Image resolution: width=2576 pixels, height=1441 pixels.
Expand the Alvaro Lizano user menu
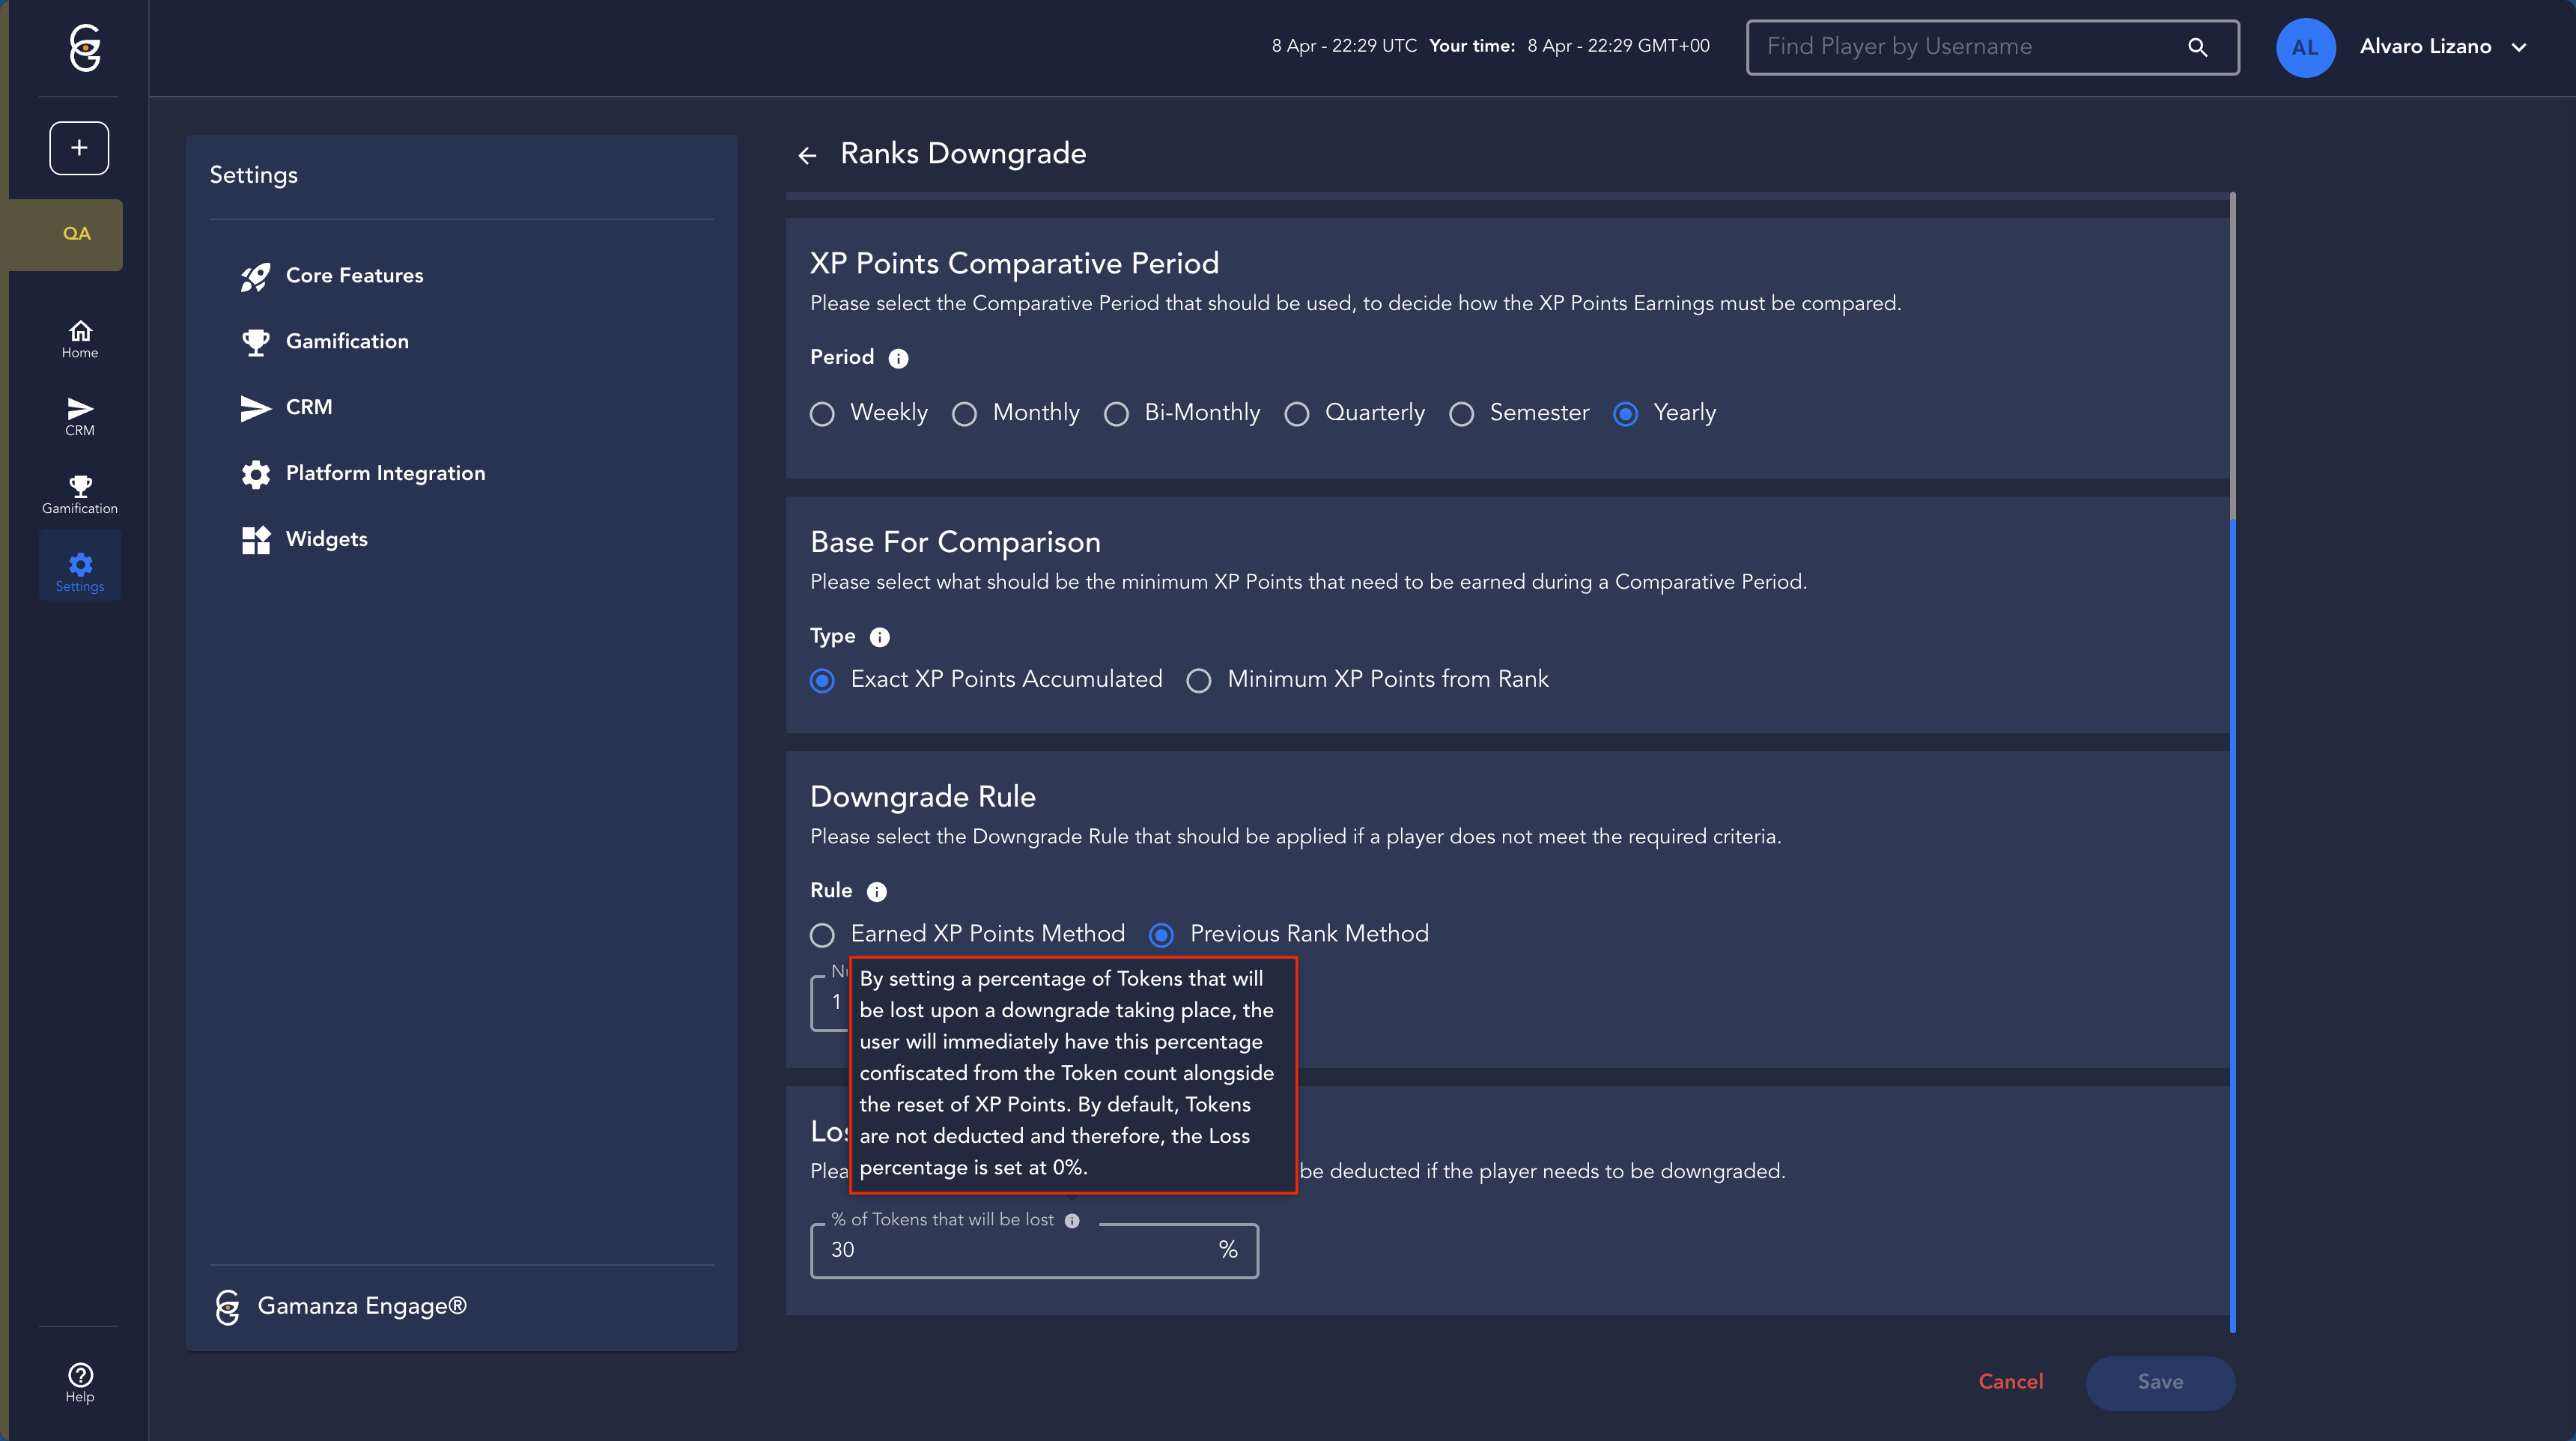point(2518,47)
